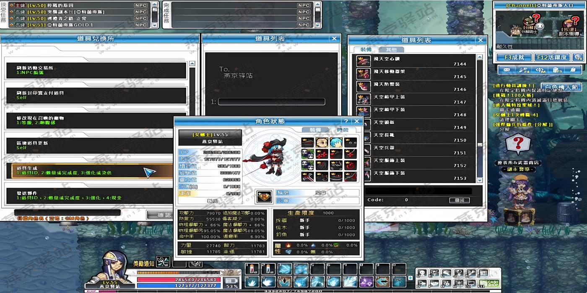
Task: Click the F12活躍度 activity button
Action: click(x=552, y=57)
